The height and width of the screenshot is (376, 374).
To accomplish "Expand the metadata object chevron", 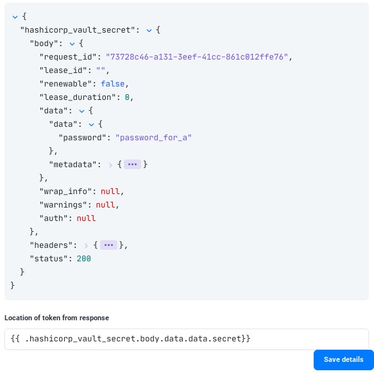I will 110,165.
